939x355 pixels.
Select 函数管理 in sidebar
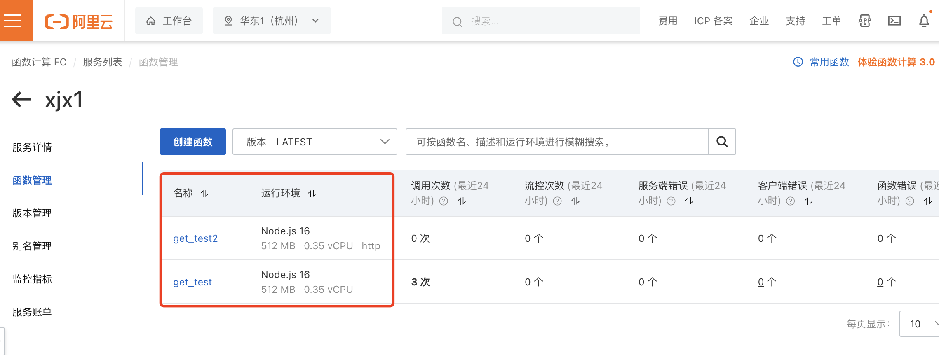[32, 180]
